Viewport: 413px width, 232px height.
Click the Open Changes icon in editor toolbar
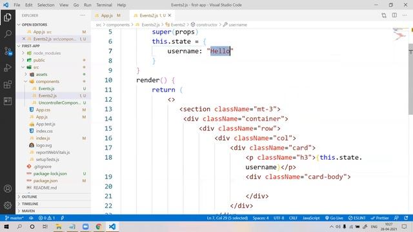coord(384,15)
